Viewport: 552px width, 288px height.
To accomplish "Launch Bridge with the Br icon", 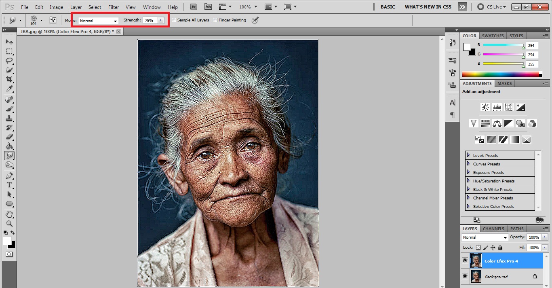I will (193, 7).
